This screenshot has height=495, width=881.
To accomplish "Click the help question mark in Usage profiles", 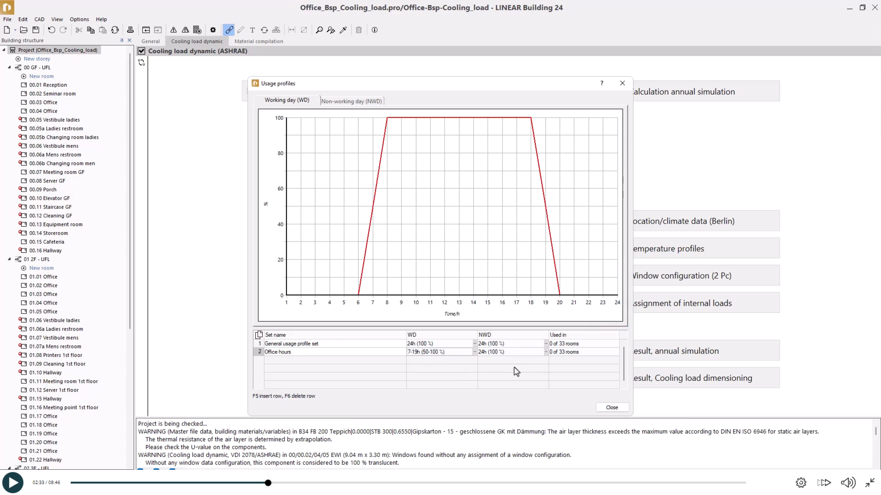I will click(x=602, y=83).
